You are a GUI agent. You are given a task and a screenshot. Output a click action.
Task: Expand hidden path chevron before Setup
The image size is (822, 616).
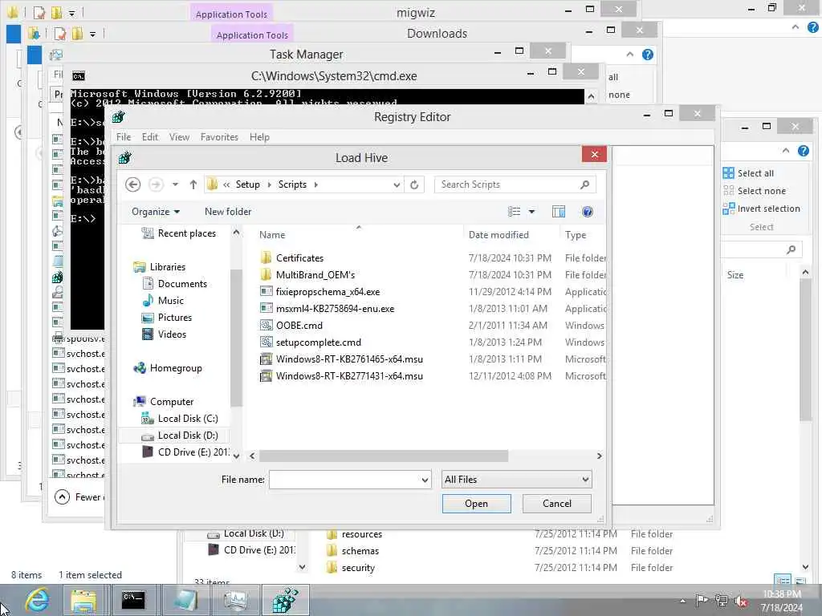pos(226,184)
